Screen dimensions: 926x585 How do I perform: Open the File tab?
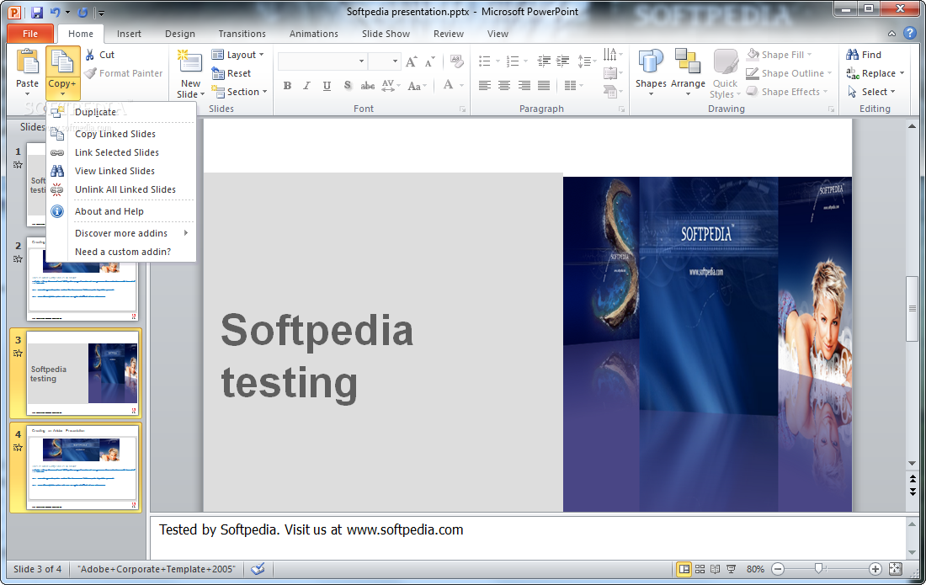pos(30,34)
